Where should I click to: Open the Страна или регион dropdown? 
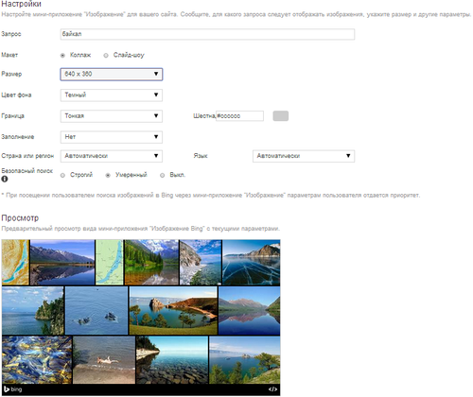pyautogui.click(x=112, y=156)
